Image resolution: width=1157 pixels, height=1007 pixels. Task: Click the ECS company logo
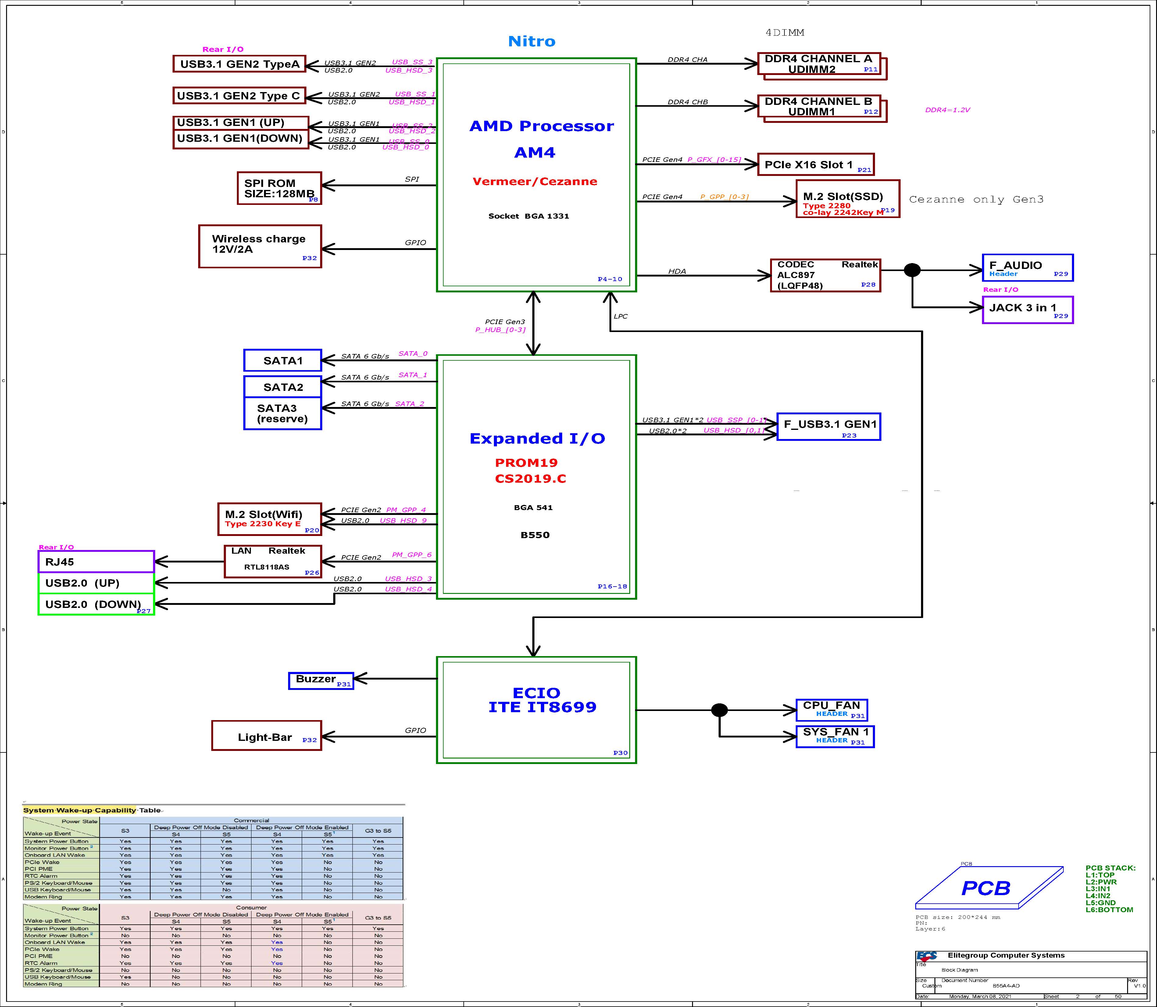pos(927,956)
